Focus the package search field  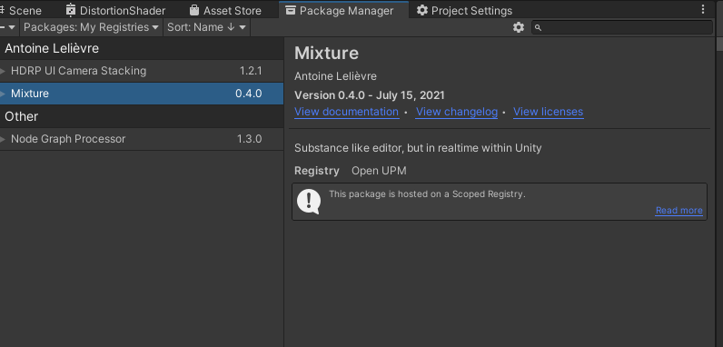(622, 27)
